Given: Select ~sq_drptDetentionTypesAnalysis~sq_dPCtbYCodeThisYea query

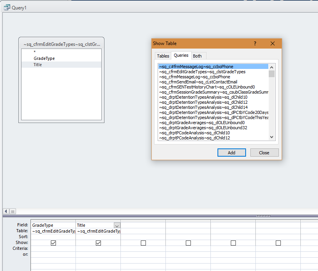Looking at the screenshot, I should tap(213, 117).
